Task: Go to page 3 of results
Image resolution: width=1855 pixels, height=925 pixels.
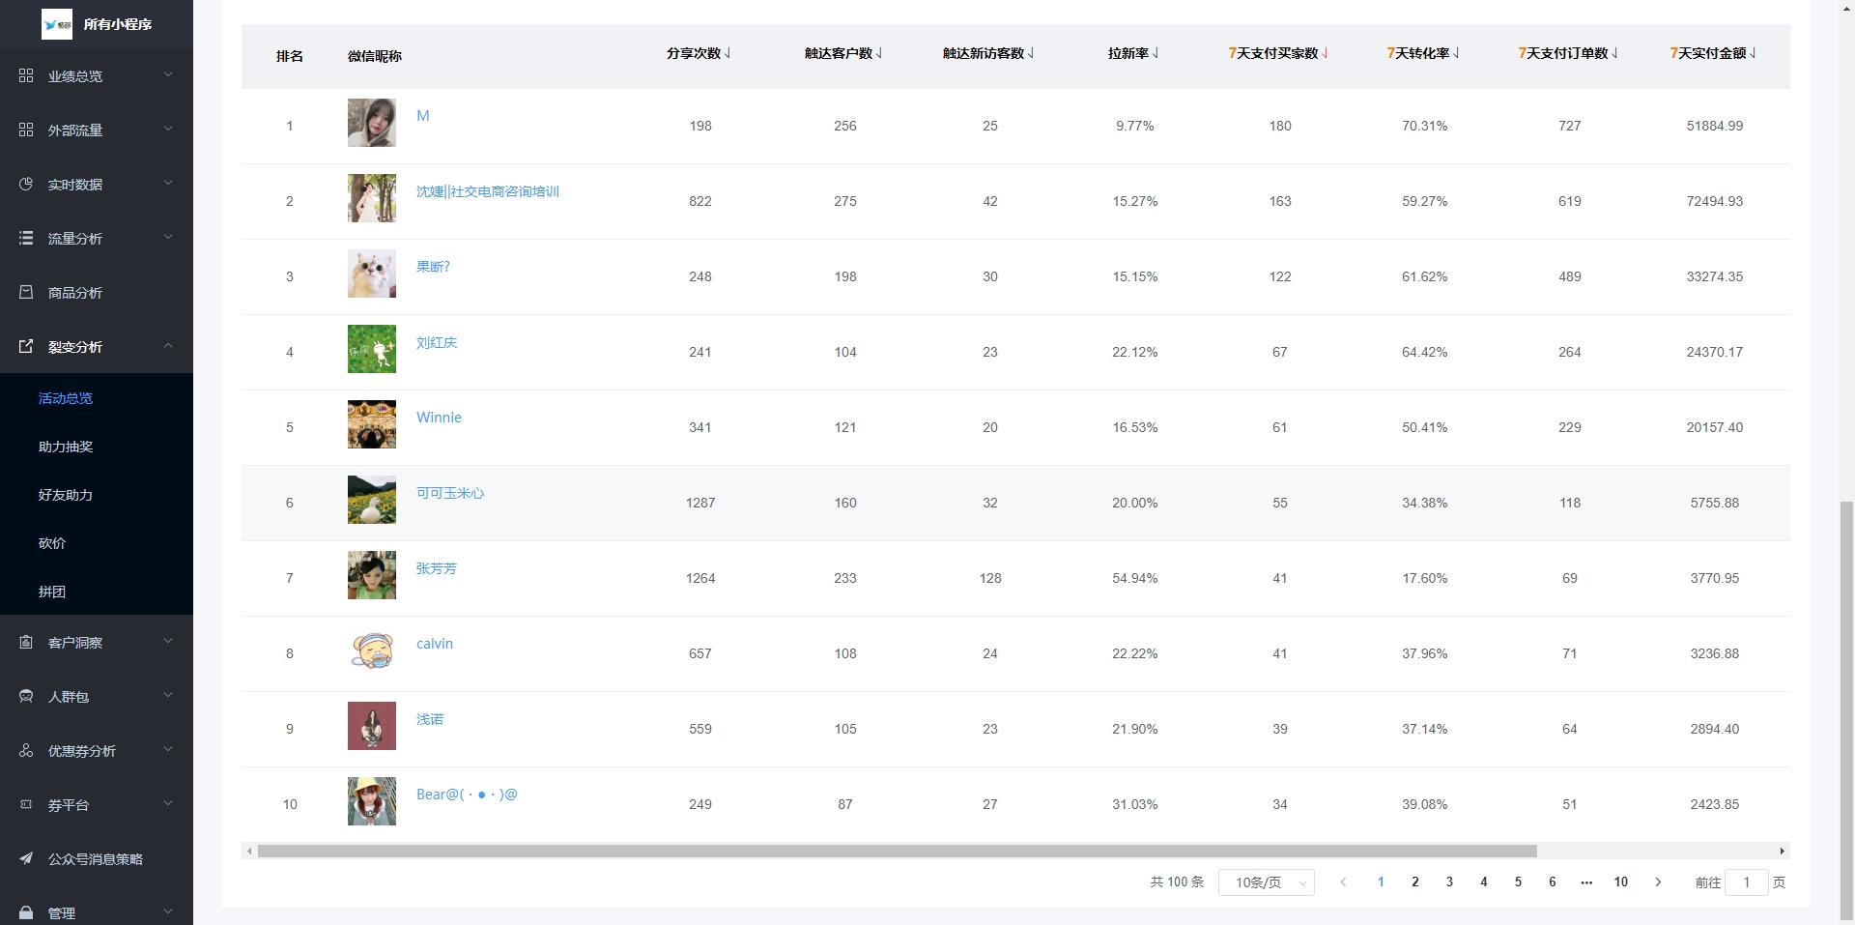Action: pyautogui.click(x=1449, y=882)
